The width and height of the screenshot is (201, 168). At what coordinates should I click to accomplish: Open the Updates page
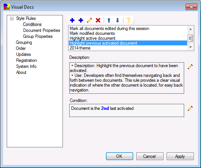click(24, 54)
